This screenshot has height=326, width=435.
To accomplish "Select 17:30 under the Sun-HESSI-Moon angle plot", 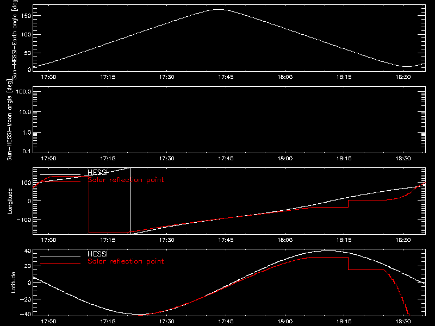I will [167, 159].
